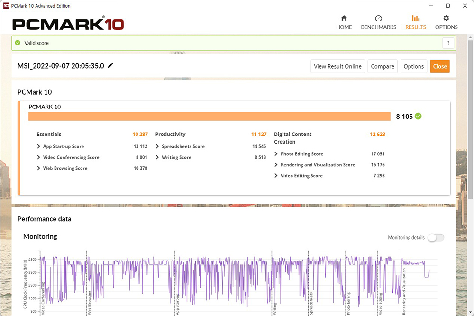Click the green valid score checkmark icon
Image resolution: width=474 pixels, height=316 pixels.
pos(18,43)
